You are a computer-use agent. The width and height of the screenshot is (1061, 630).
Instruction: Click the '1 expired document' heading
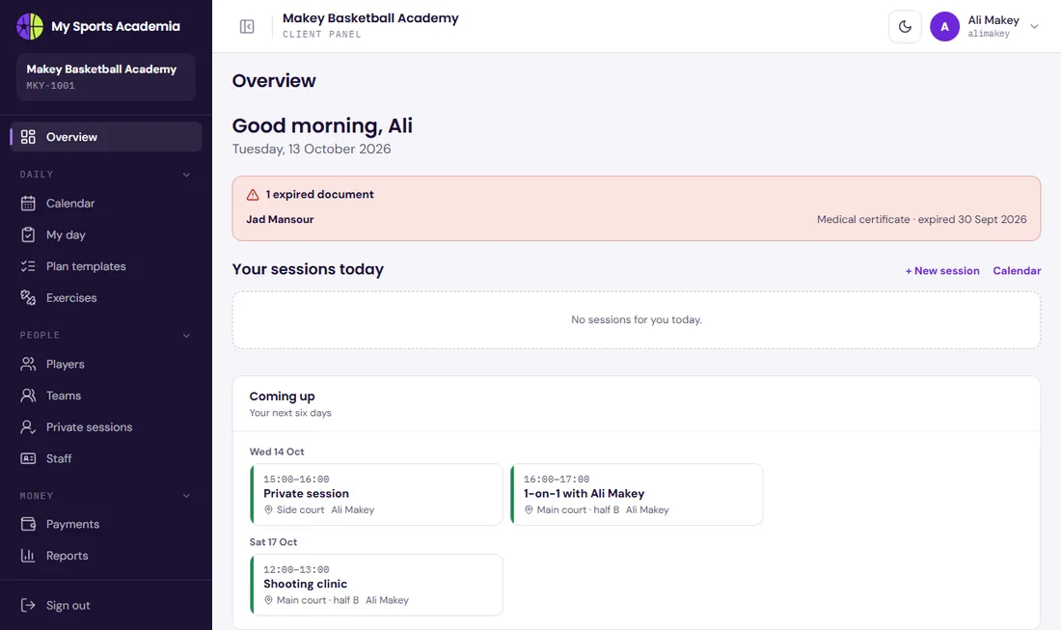(319, 194)
